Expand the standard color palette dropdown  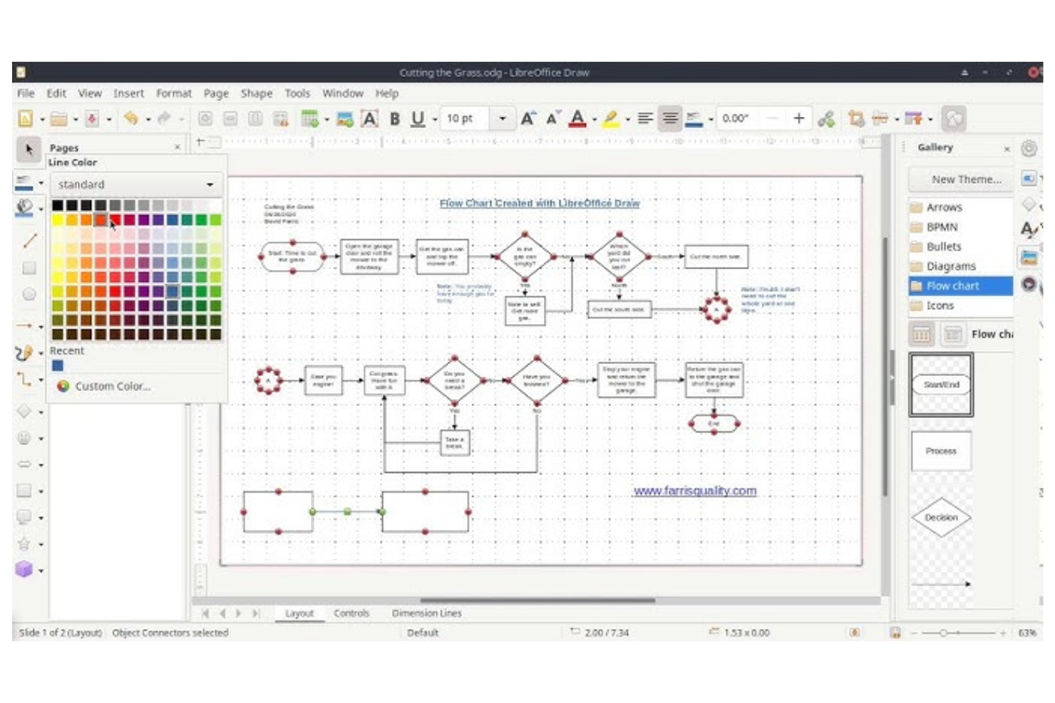pyautogui.click(x=210, y=184)
